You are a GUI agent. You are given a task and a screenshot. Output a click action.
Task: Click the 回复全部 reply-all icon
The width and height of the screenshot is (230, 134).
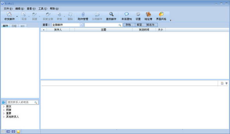48,14
